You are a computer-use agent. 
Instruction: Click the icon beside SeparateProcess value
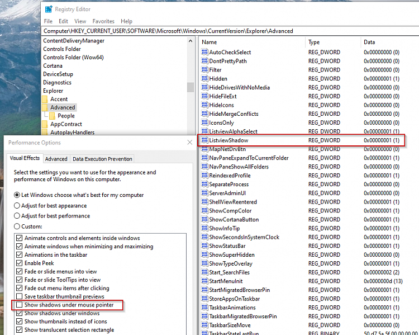204,184
